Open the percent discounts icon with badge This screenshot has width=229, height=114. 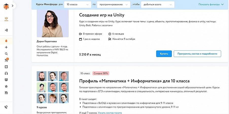click(x=6, y=60)
